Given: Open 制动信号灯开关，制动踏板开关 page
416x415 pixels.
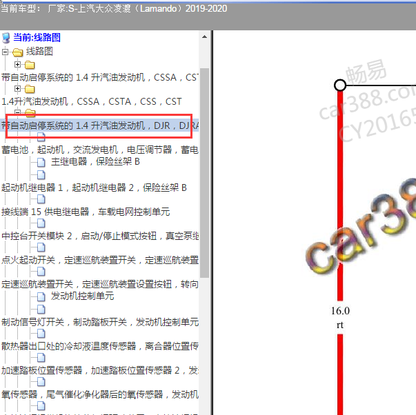Looking at the screenshot, I should point(100,322).
